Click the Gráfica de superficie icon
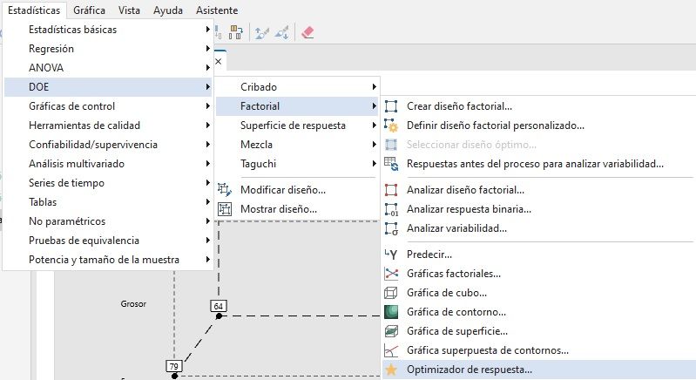Image resolution: width=696 pixels, height=380 pixels. click(x=391, y=331)
